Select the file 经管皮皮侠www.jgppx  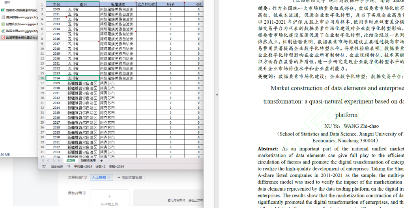tap(20, 24)
